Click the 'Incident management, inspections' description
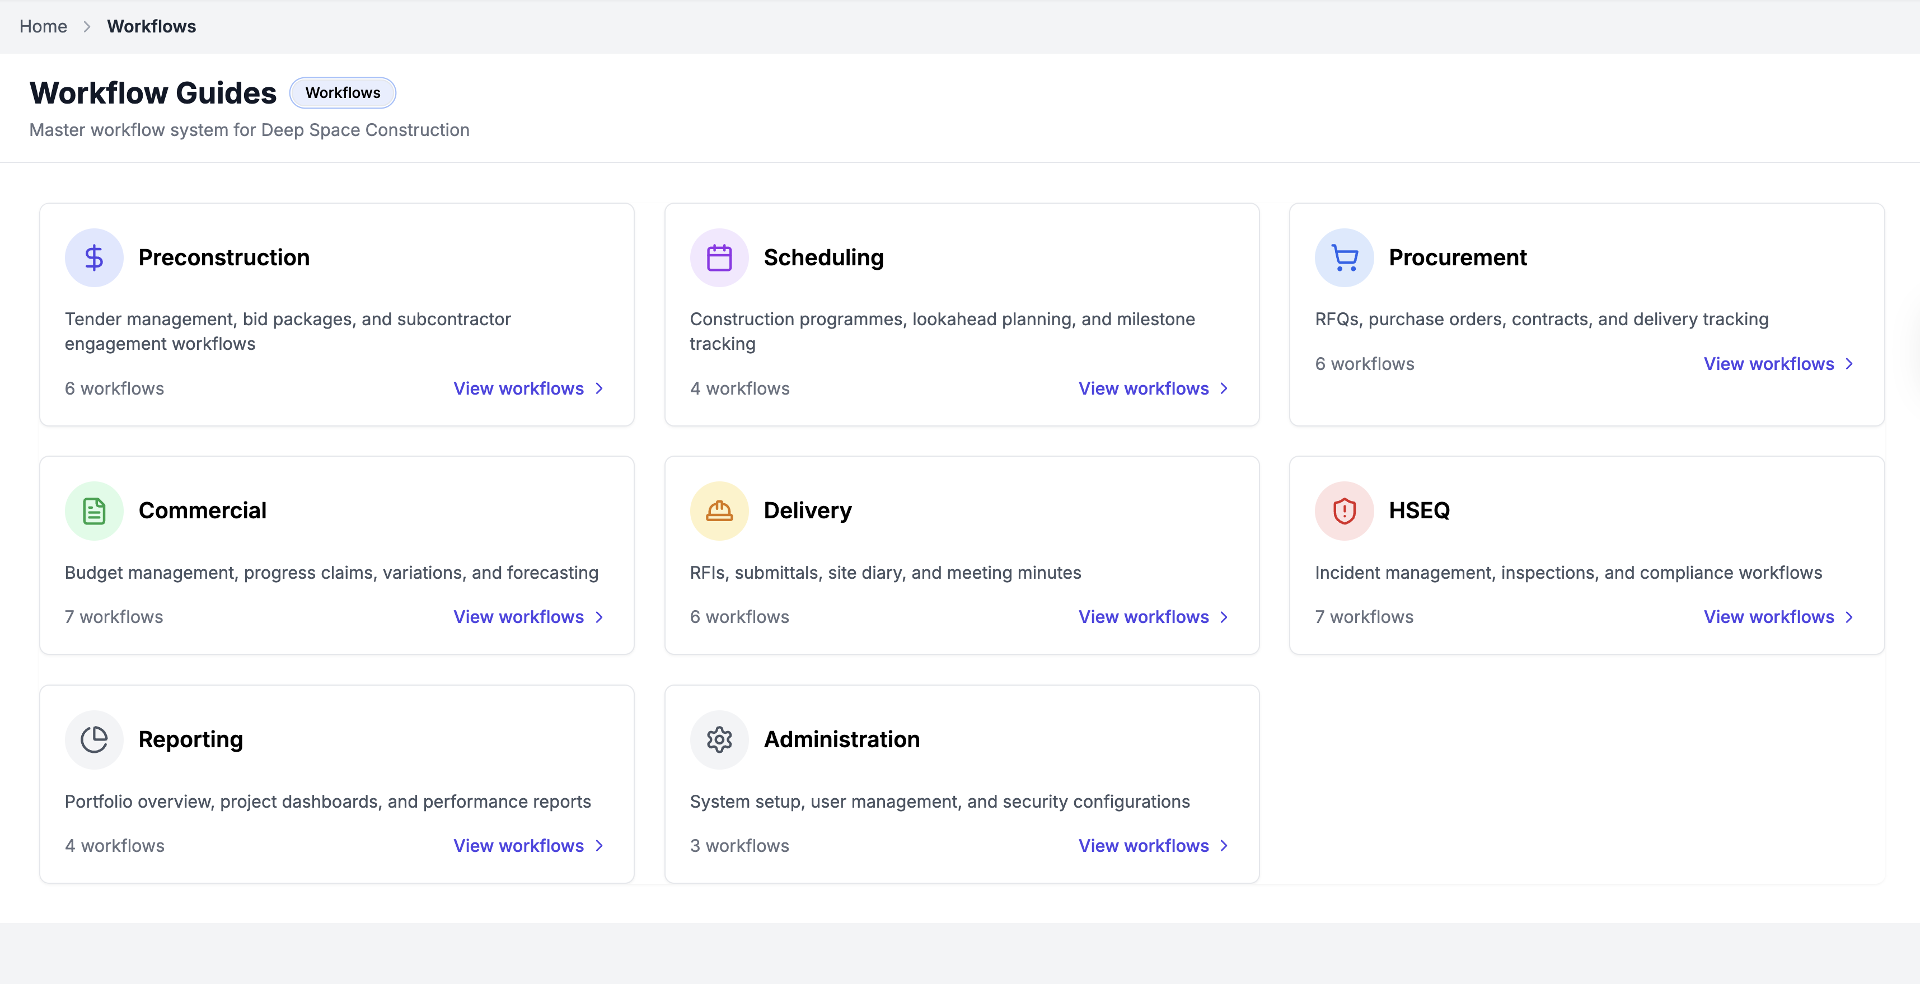1920x984 pixels. pos(1568,573)
